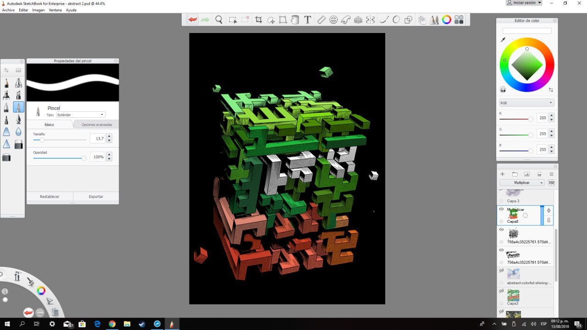The height and width of the screenshot is (330, 587).
Task: Click the green Redo arrow in top toolbar
Action: click(x=205, y=20)
